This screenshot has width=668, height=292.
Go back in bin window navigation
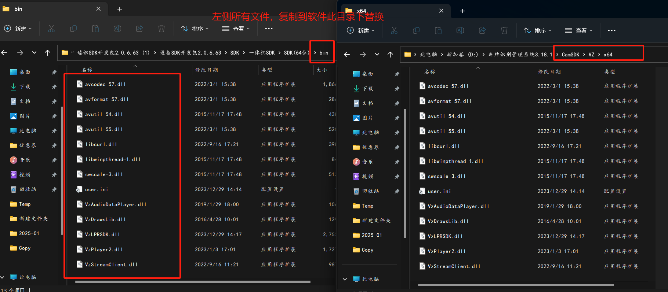click(4, 53)
